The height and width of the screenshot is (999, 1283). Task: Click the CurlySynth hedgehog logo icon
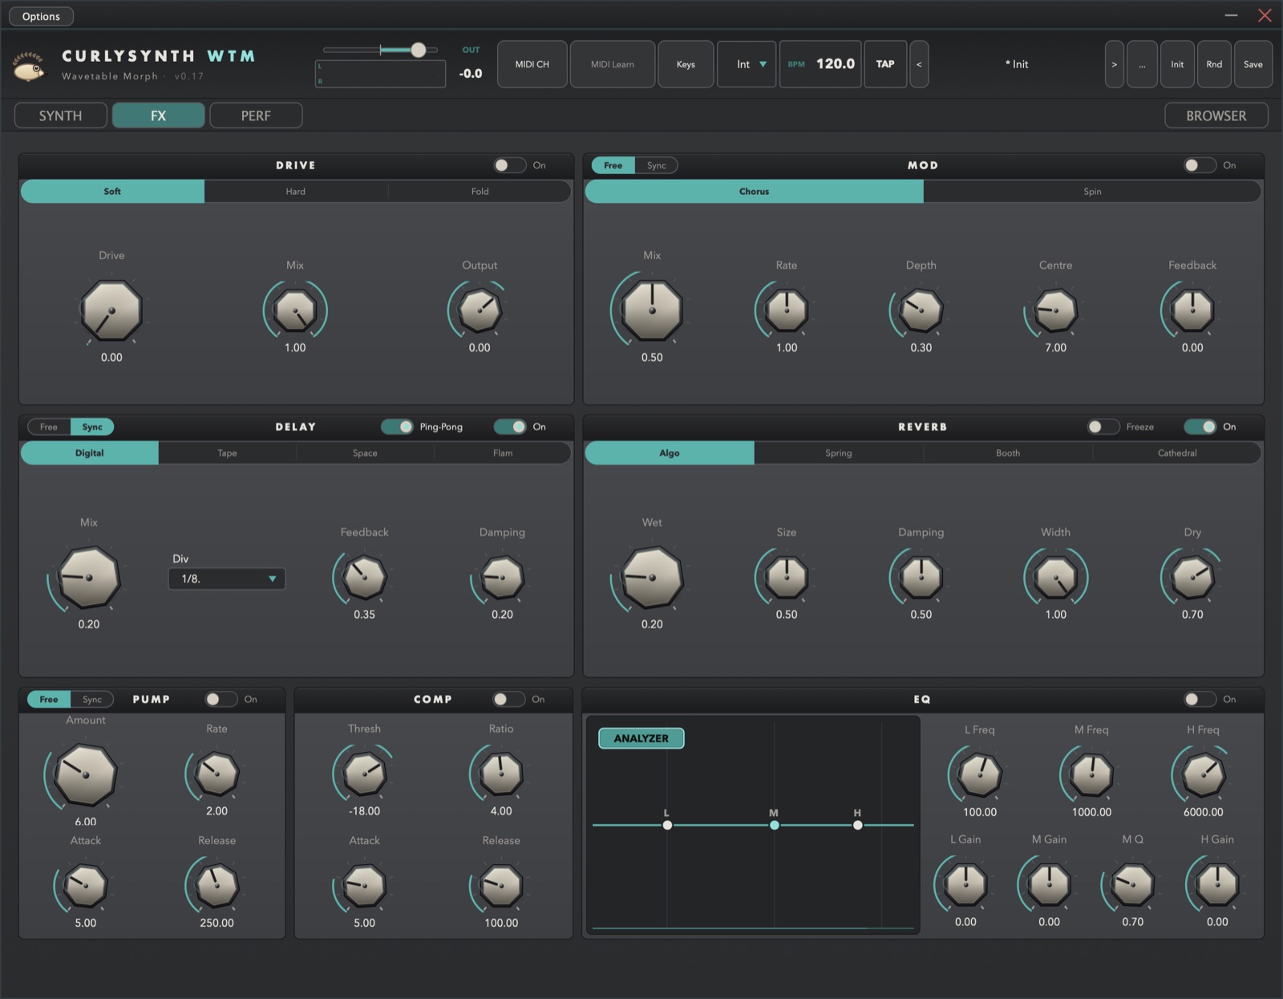(x=30, y=66)
